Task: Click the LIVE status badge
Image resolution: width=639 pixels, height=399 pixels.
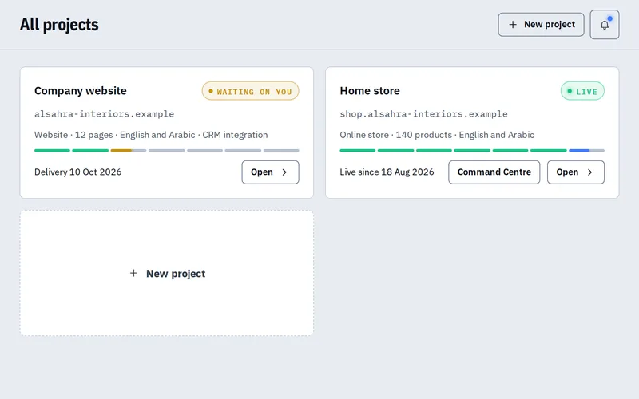Action: [x=582, y=91]
